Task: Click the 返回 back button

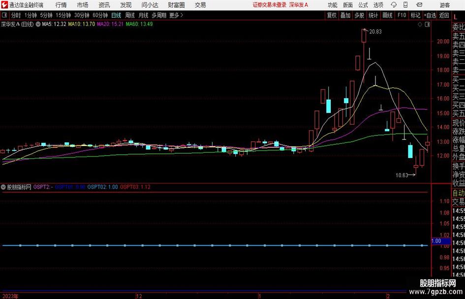Action: tap(444, 15)
